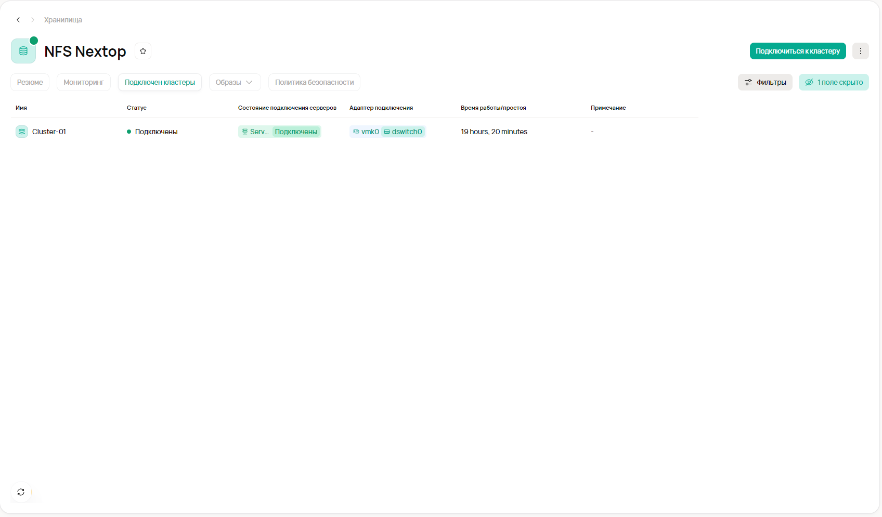This screenshot has width=882, height=517.
Task: Click the Подключиться к кластеру button
Action: tap(797, 51)
